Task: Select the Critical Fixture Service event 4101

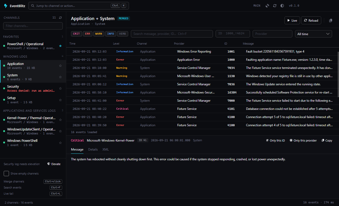Action: click(x=202, y=109)
